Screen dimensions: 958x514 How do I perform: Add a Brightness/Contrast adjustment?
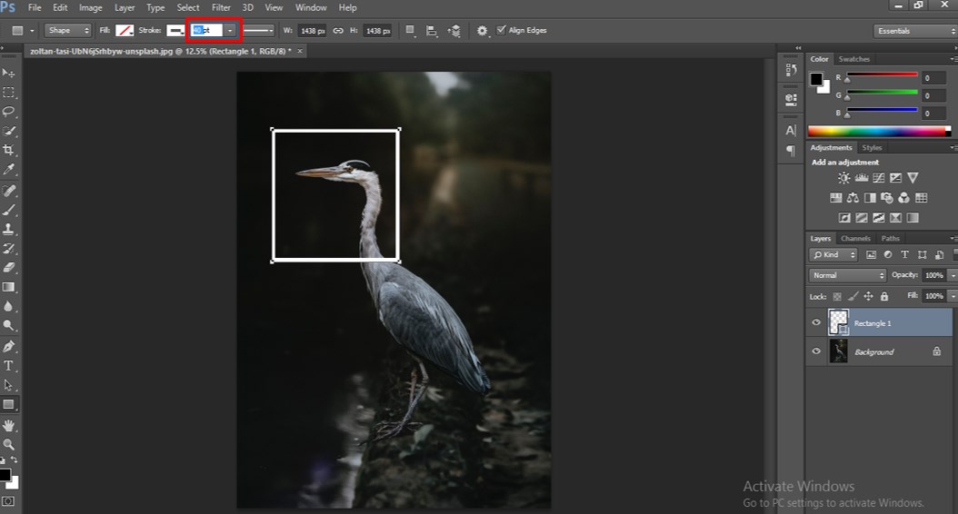click(x=843, y=178)
